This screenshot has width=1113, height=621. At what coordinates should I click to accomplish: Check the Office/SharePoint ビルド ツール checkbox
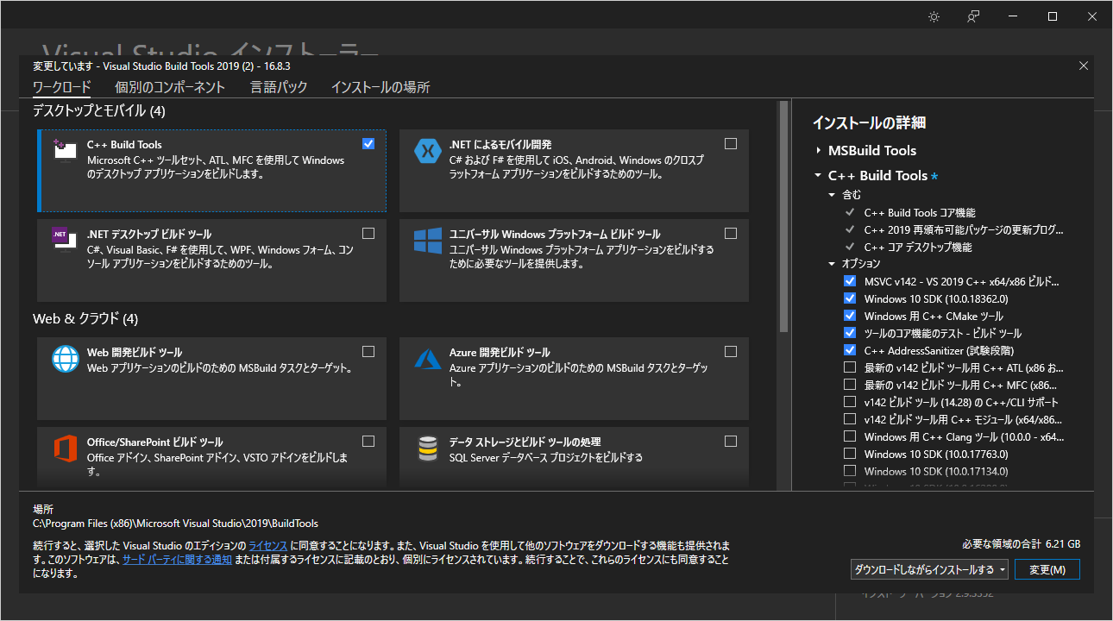pyautogui.click(x=368, y=441)
